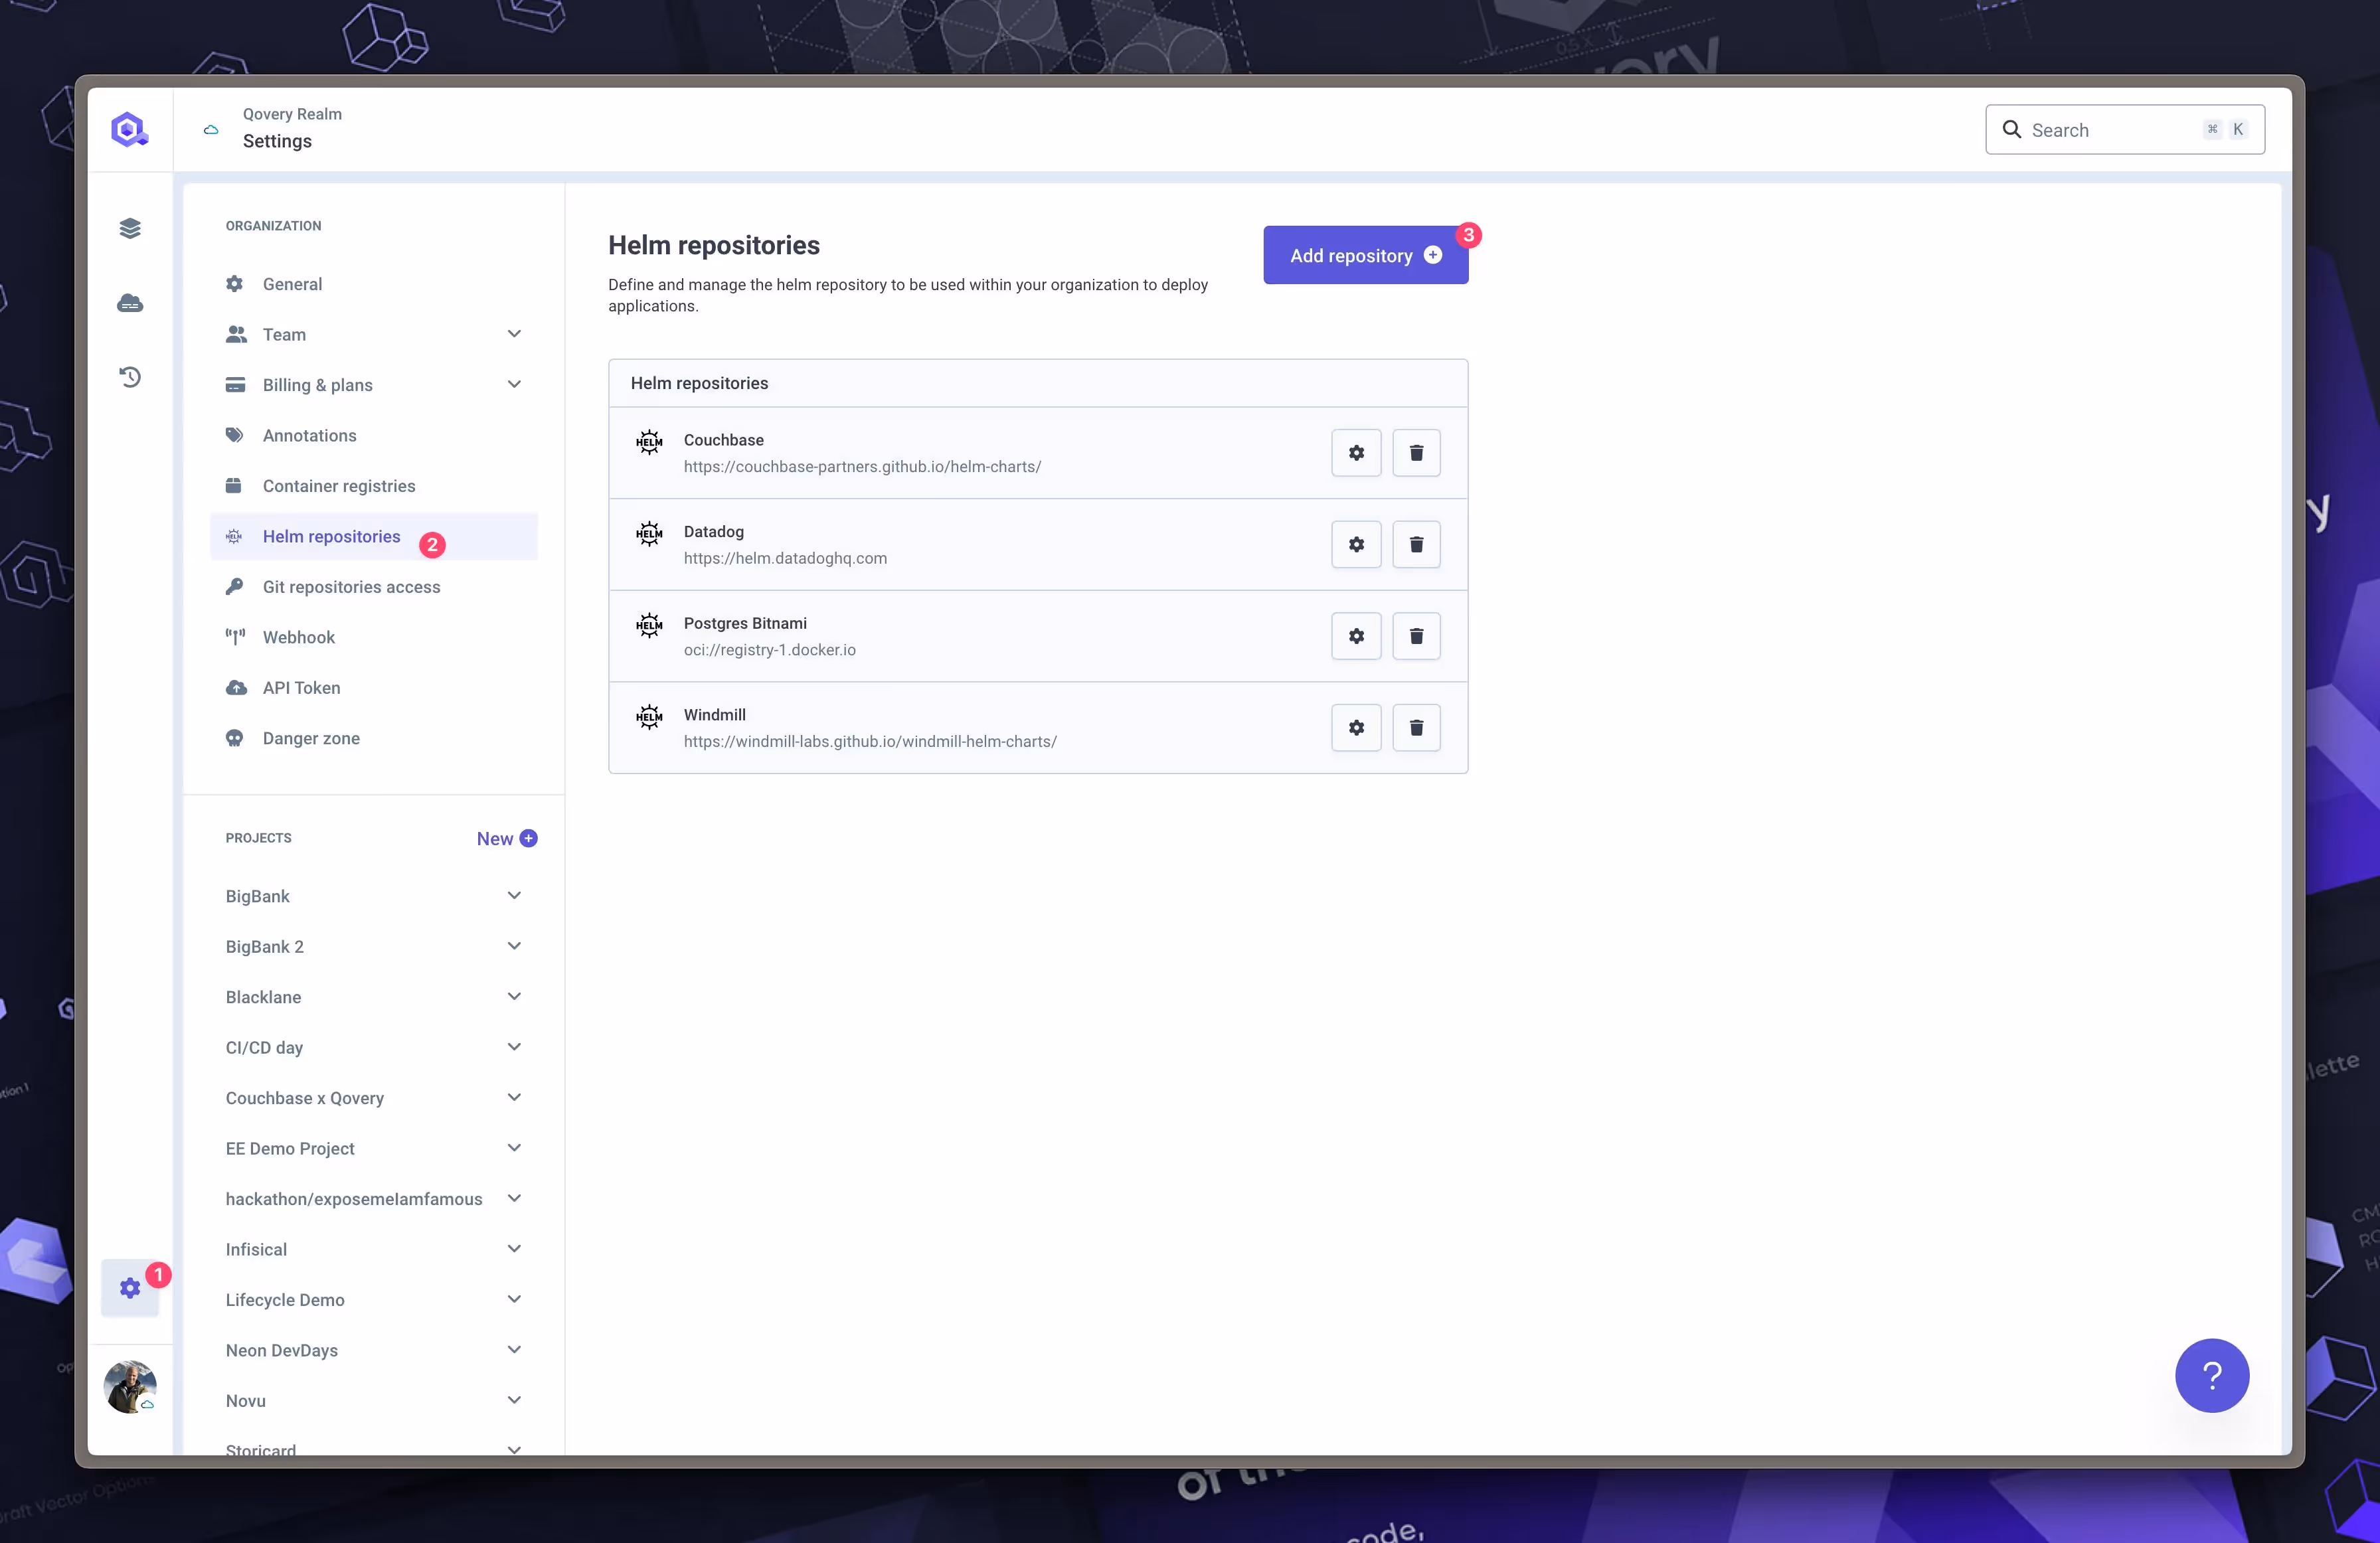
Task: Delete the Postgres Bitnami repository
Action: [1416, 636]
